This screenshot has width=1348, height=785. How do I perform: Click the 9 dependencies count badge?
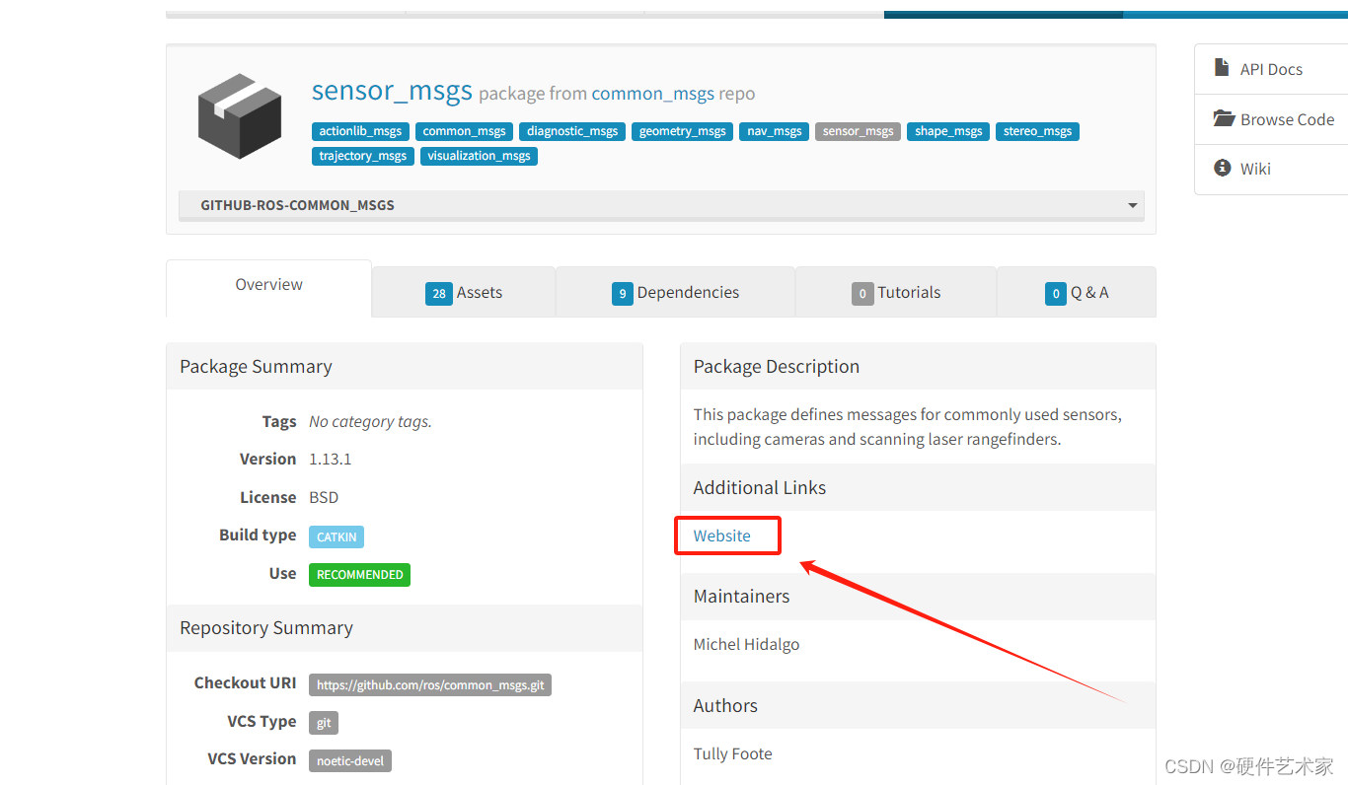coord(622,293)
